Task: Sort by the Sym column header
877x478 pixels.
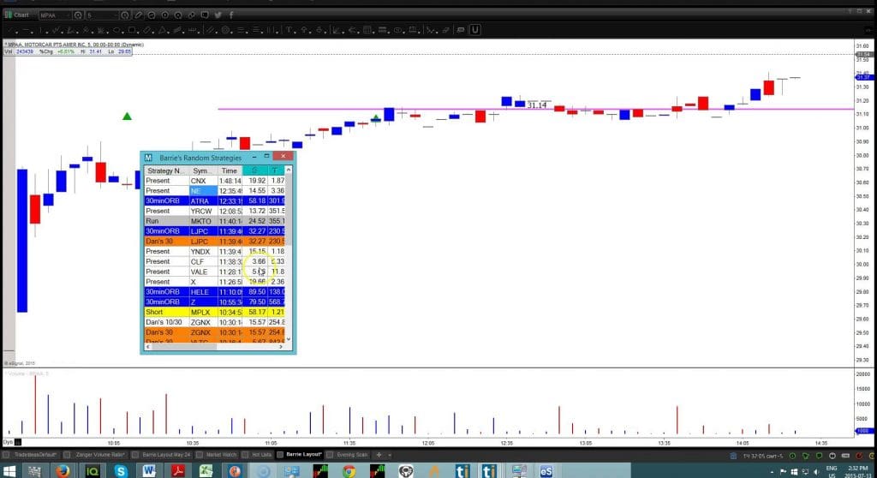Action: 202,170
